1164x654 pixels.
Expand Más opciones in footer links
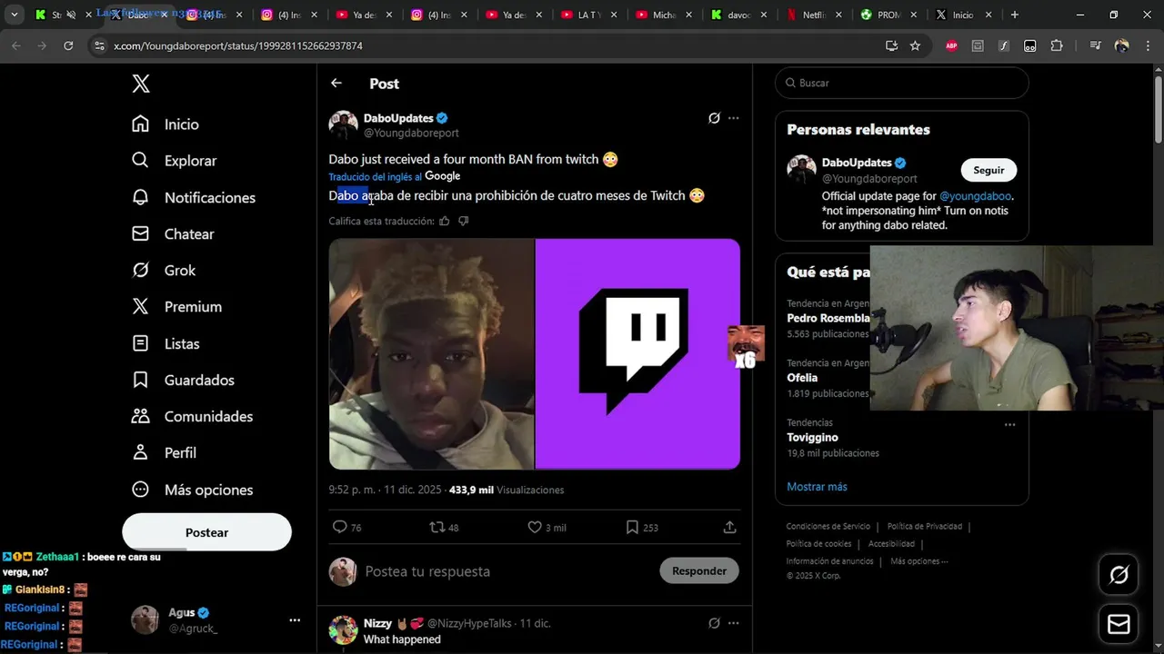coord(918,561)
